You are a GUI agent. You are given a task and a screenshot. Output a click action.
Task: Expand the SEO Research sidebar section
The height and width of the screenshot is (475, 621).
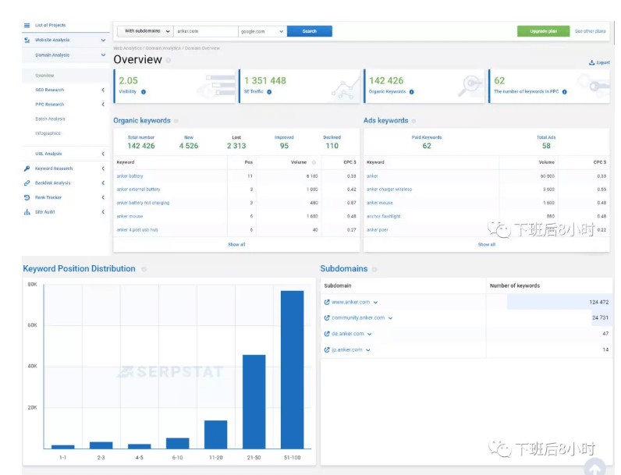103,90
